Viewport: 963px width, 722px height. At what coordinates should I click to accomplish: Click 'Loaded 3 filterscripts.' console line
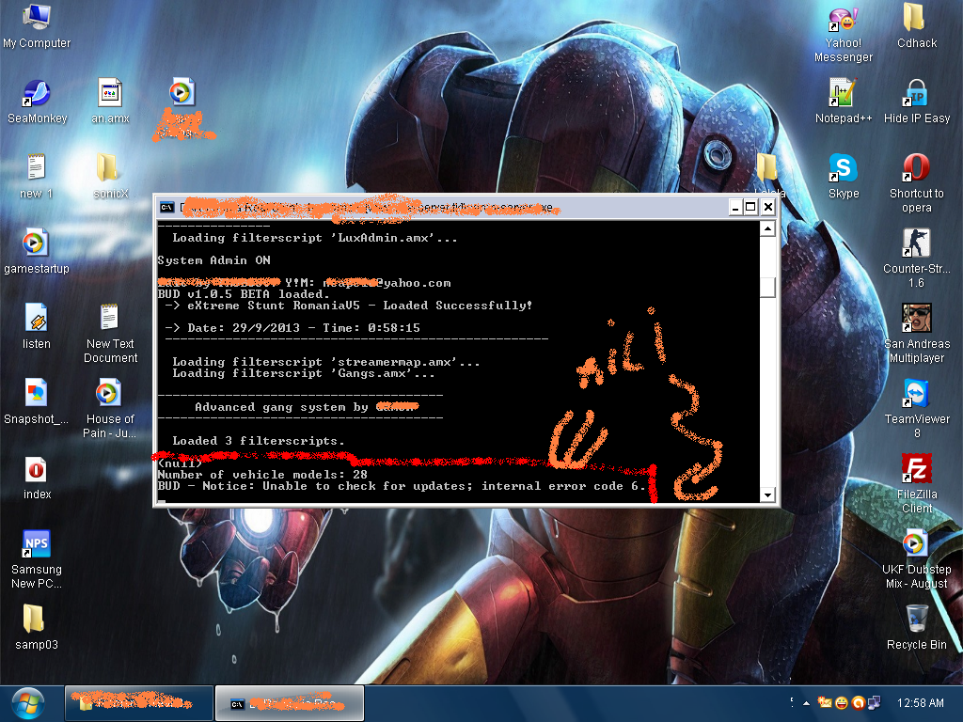coord(258,441)
